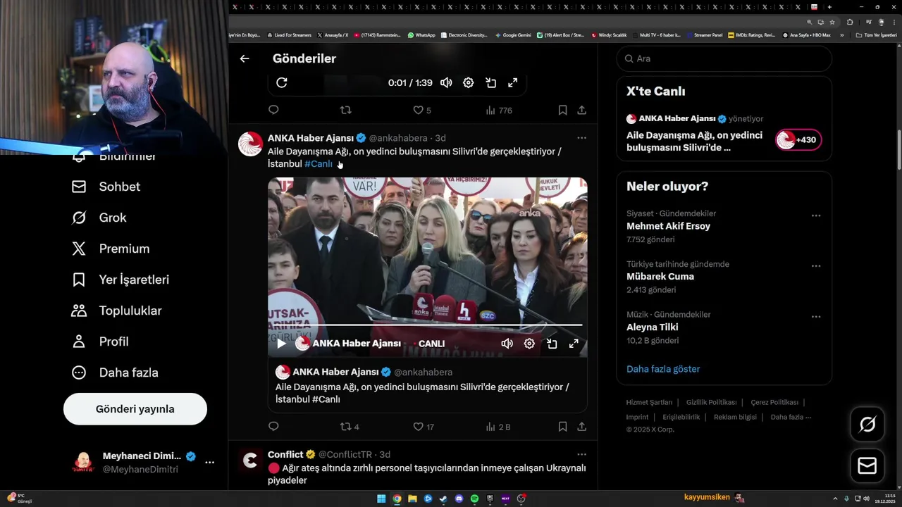Image resolution: width=902 pixels, height=507 pixels.
Task: Open Mehmet Akif Ersoy trending topic
Action: point(668,226)
